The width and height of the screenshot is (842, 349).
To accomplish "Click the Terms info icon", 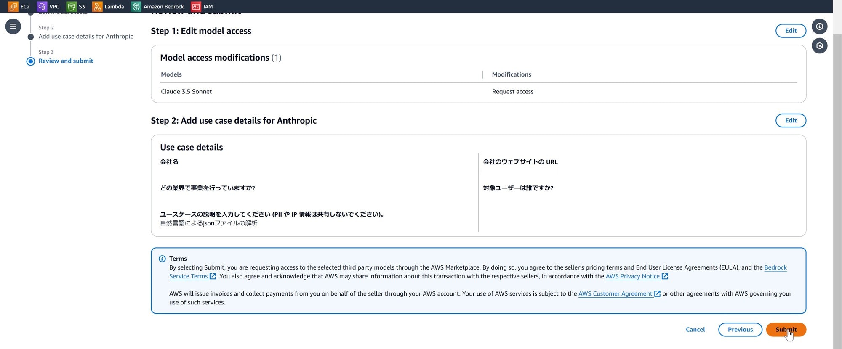I will click(x=162, y=259).
